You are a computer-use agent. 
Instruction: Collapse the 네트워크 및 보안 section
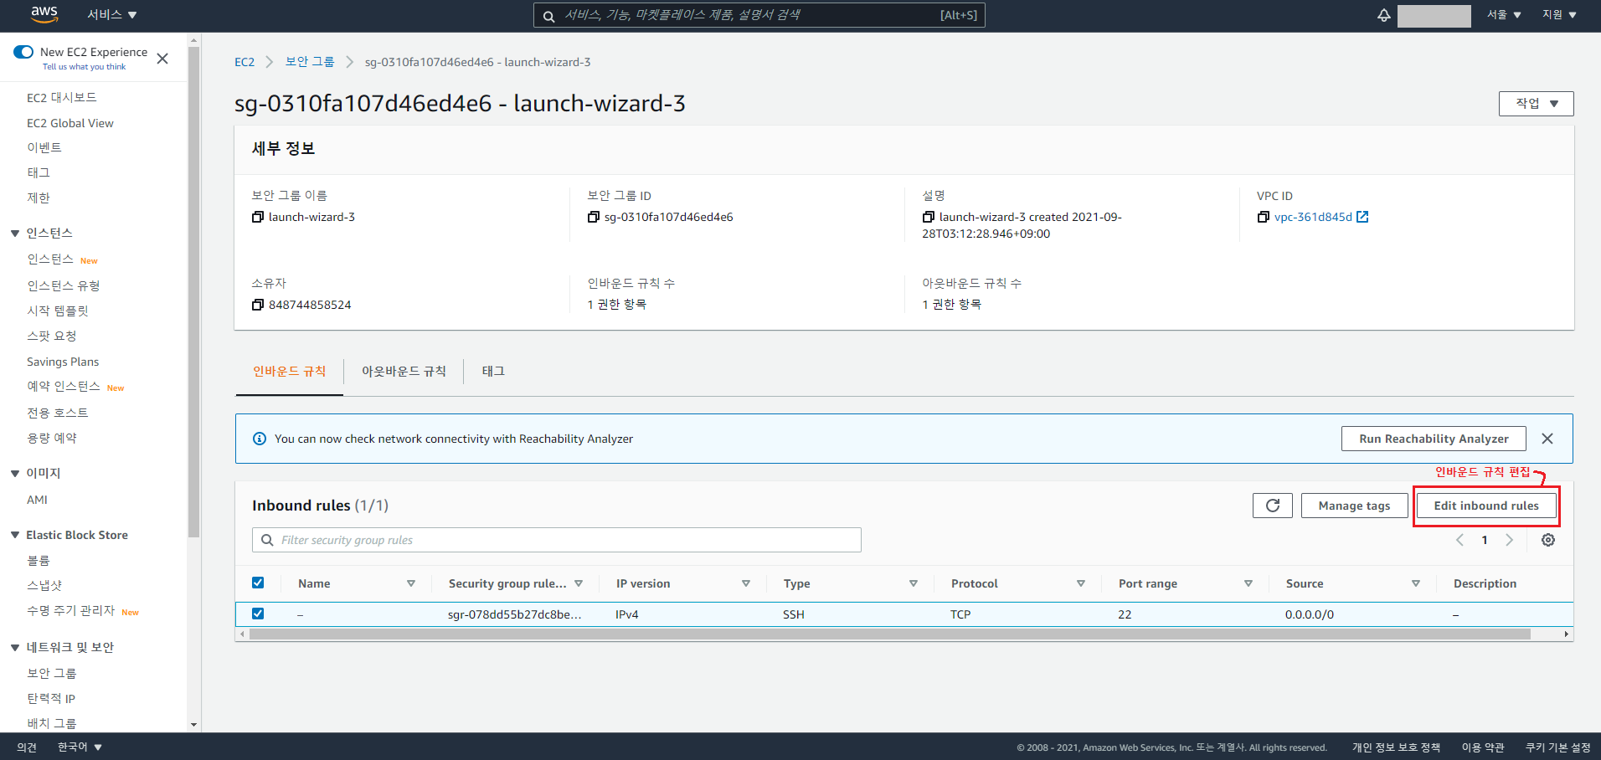pos(15,648)
